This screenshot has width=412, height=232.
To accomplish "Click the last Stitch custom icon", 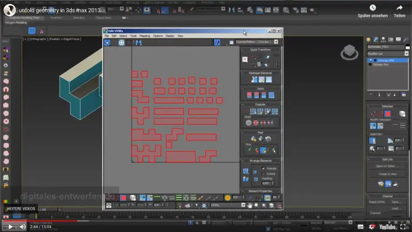I will click(x=272, y=95).
